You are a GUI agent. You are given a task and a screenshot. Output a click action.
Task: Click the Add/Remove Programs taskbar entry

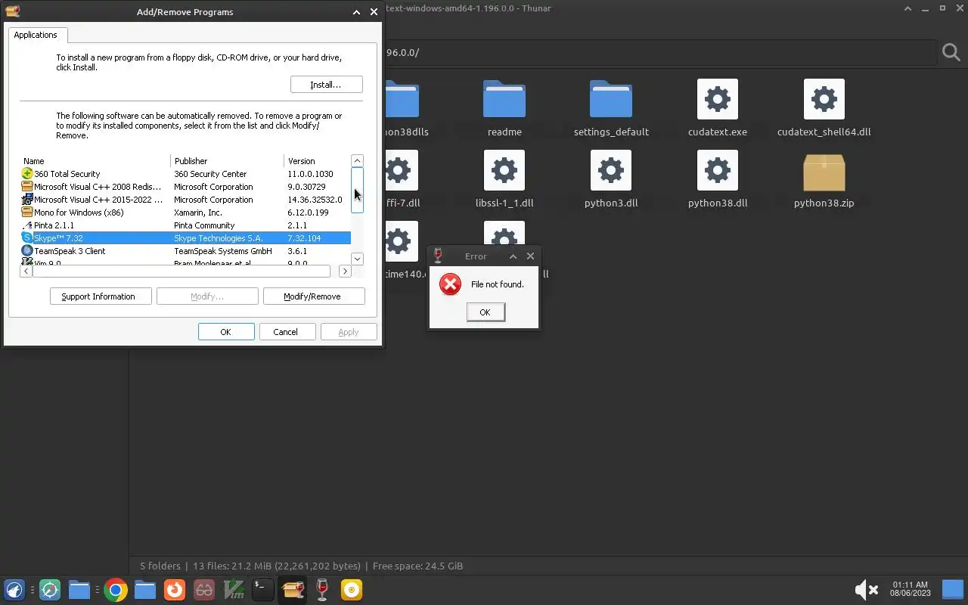pyautogui.click(x=293, y=590)
